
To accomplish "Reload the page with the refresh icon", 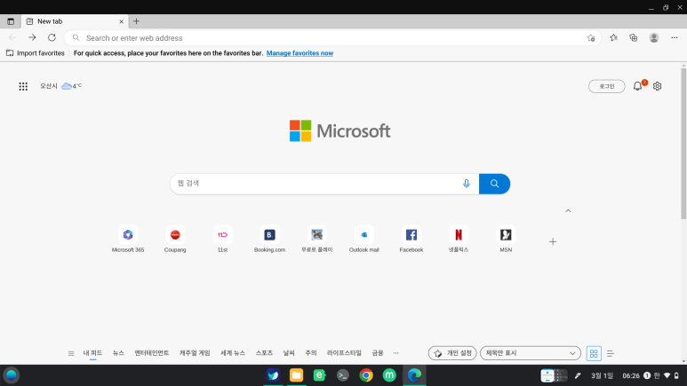I will coord(52,37).
